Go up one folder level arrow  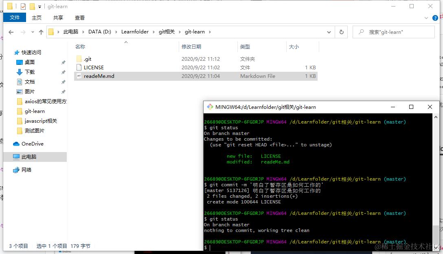click(x=41, y=32)
